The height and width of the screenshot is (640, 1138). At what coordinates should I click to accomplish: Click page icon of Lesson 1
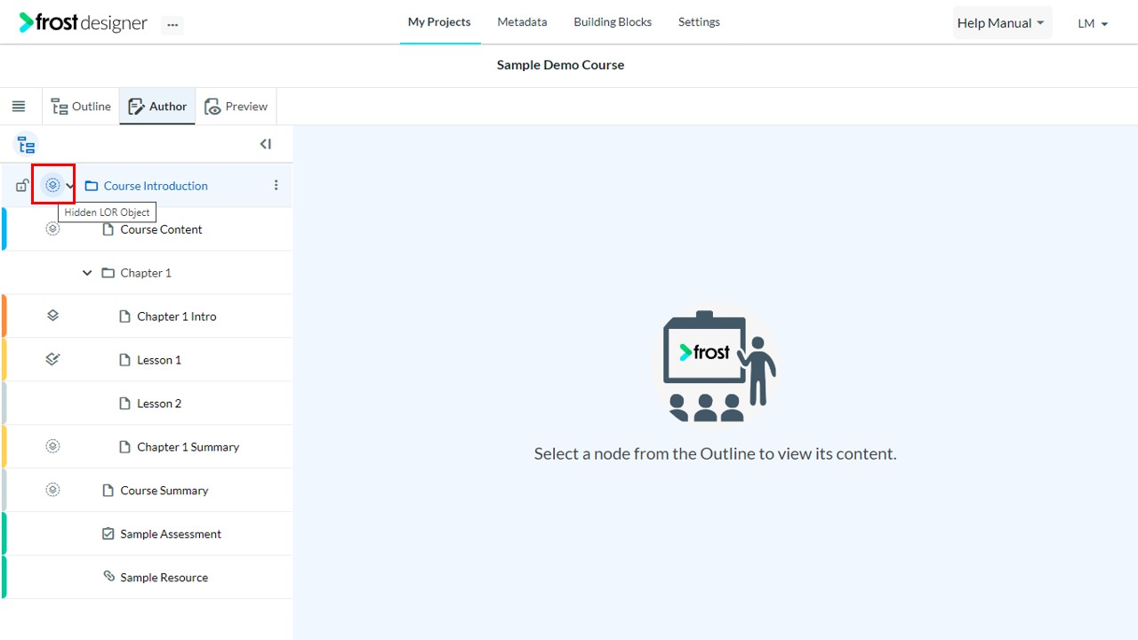tap(125, 360)
